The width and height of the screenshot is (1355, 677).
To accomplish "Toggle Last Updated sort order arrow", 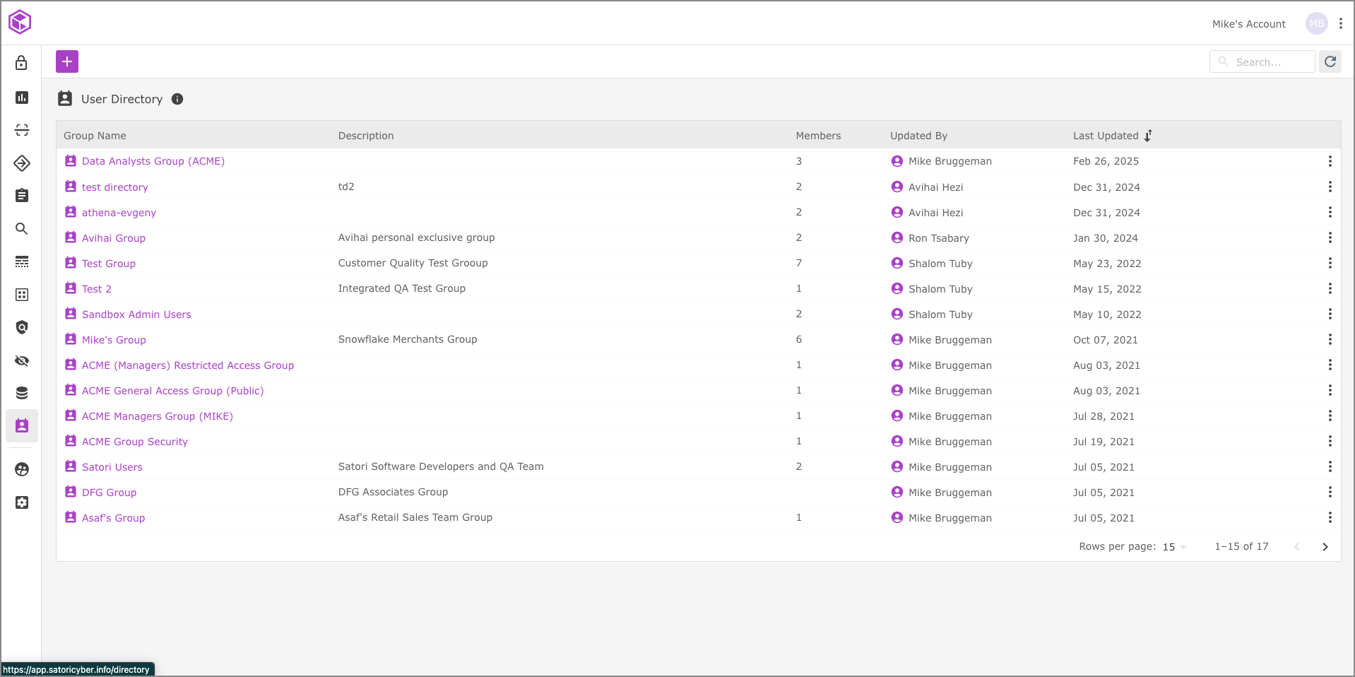I will [1148, 136].
